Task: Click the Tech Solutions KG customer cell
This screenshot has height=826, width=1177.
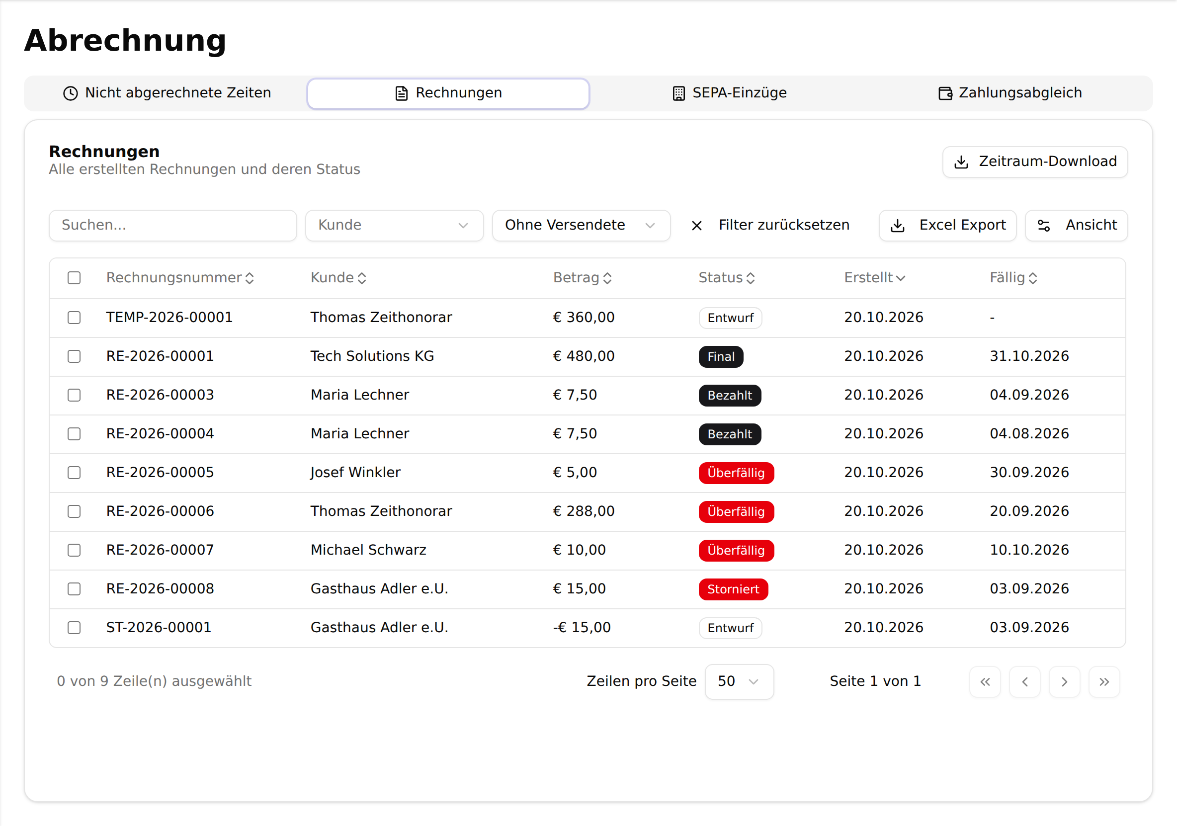Action: point(372,356)
